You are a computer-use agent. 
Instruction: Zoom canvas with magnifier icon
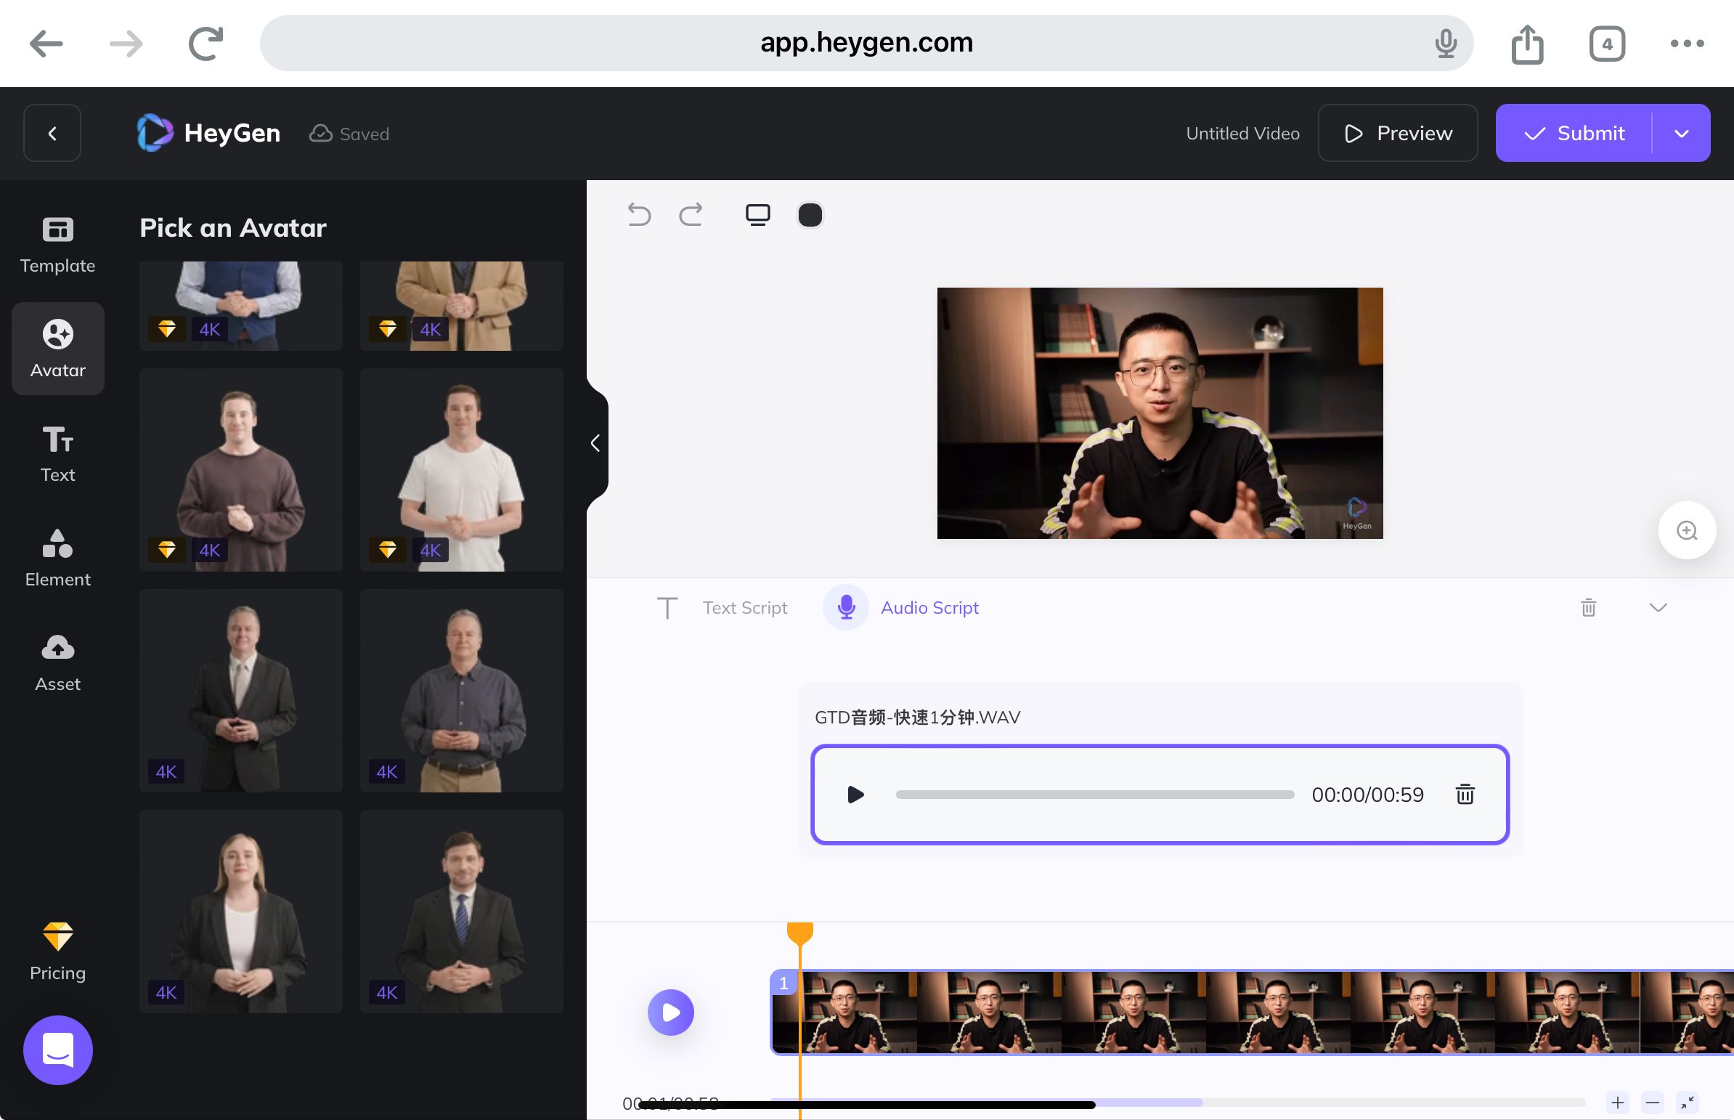tap(1686, 530)
